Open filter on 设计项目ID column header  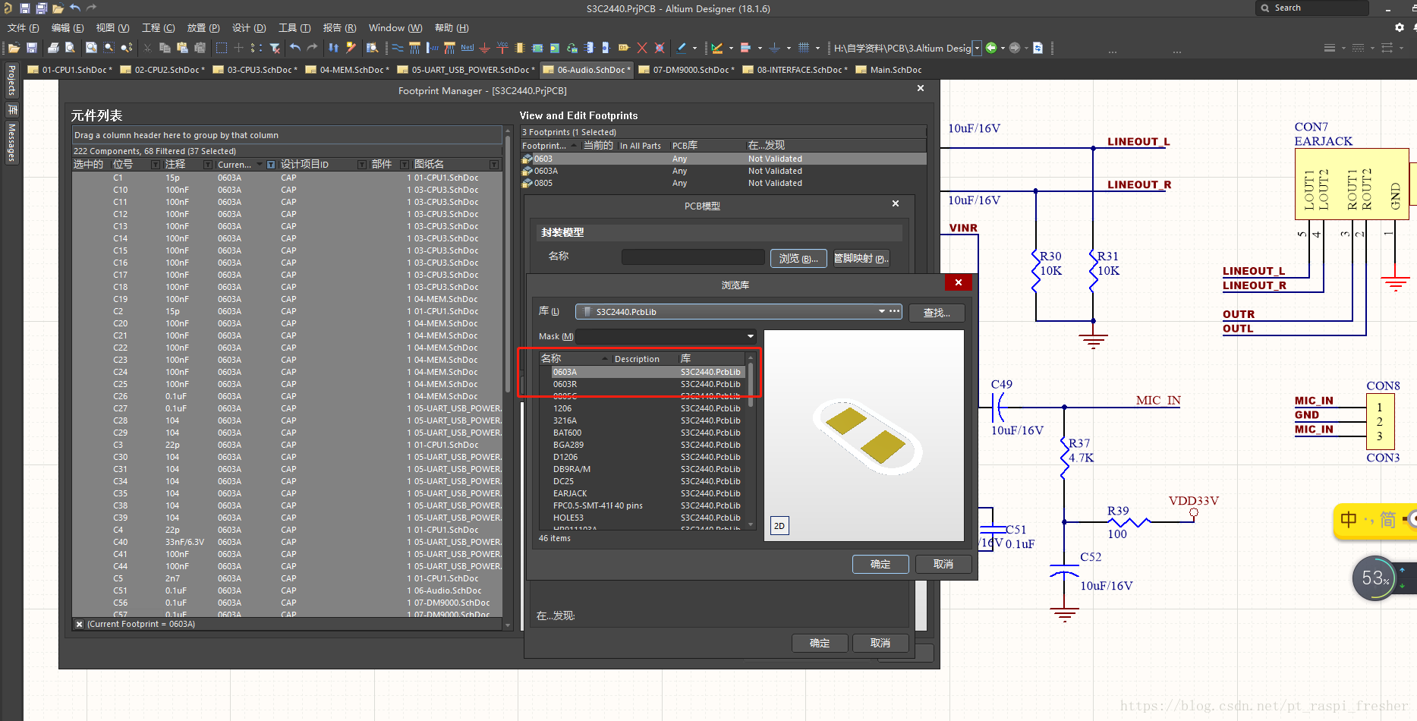click(x=362, y=165)
